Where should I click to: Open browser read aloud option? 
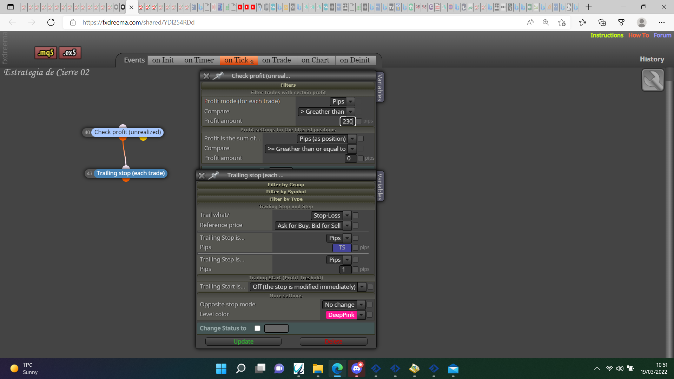coord(530,22)
